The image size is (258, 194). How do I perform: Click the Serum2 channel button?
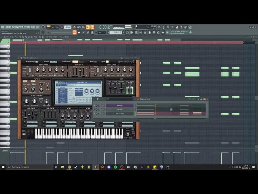120,110
